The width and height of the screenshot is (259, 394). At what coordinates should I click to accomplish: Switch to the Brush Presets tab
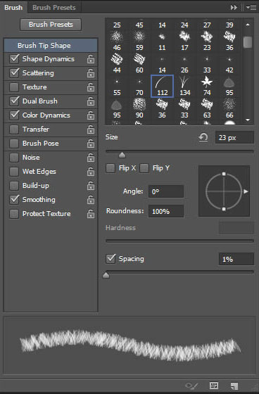54,8
